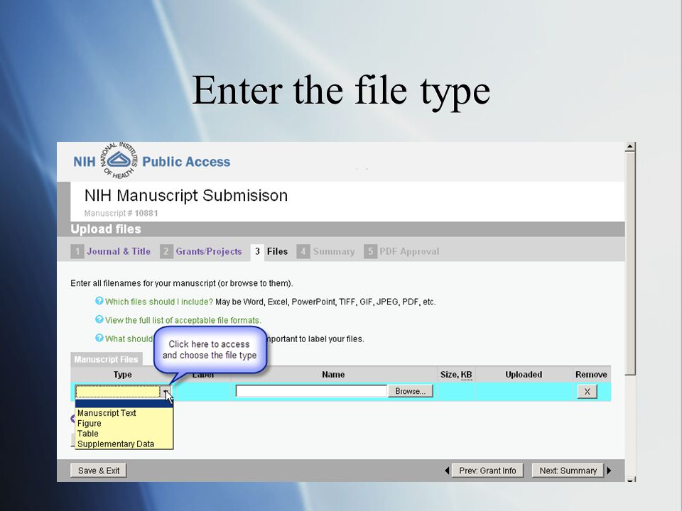The height and width of the screenshot is (511, 682).
Task: Go to the 'Grants/Projects' step tab
Action: tap(201, 251)
